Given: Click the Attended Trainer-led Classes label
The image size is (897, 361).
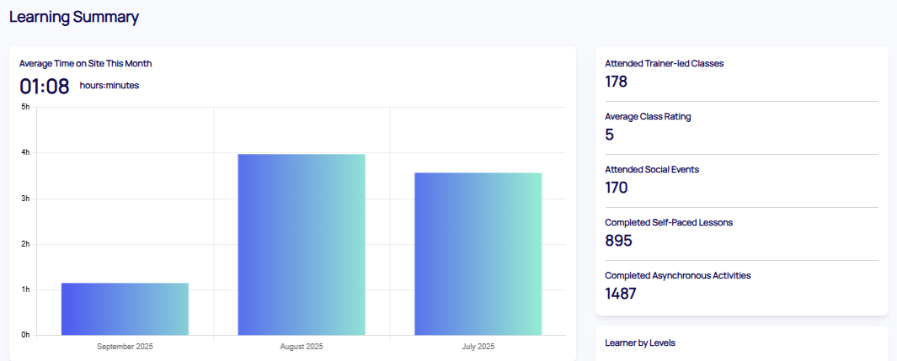Looking at the screenshot, I should [664, 63].
